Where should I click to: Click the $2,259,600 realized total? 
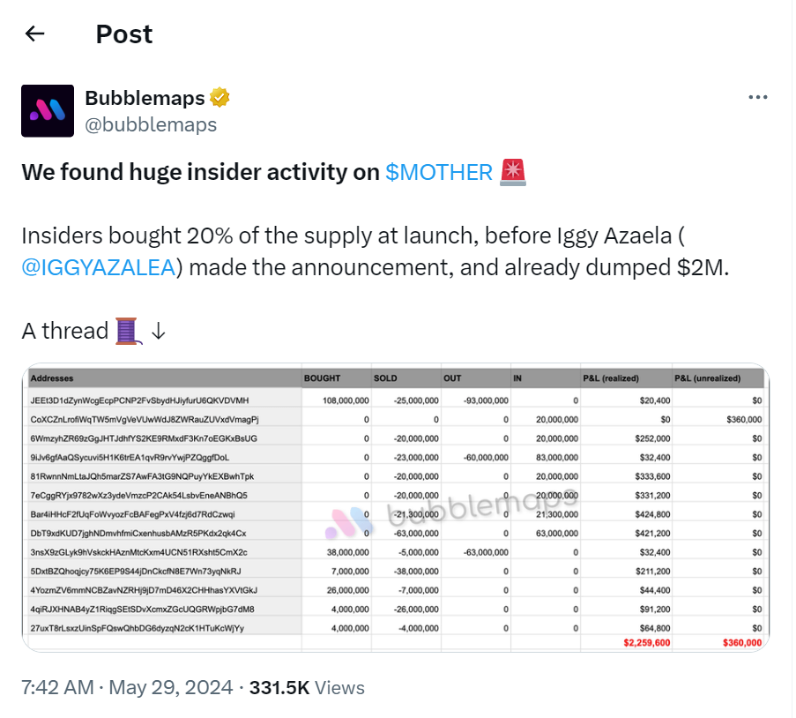[x=647, y=643]
